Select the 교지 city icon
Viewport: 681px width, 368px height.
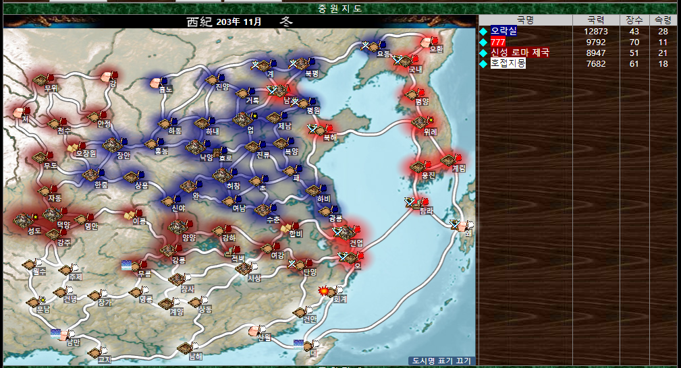94,352
